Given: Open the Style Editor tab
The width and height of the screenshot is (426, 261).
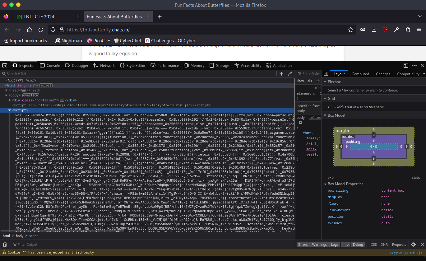Looking at the screenshot, I should 132,65.
